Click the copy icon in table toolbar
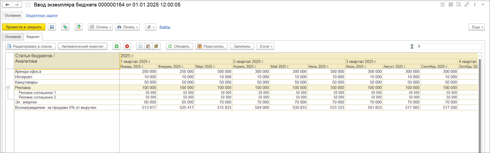Image resolution: width=490 pixels, height=153 pixels. pyautogui.click(x=140, y=46)
